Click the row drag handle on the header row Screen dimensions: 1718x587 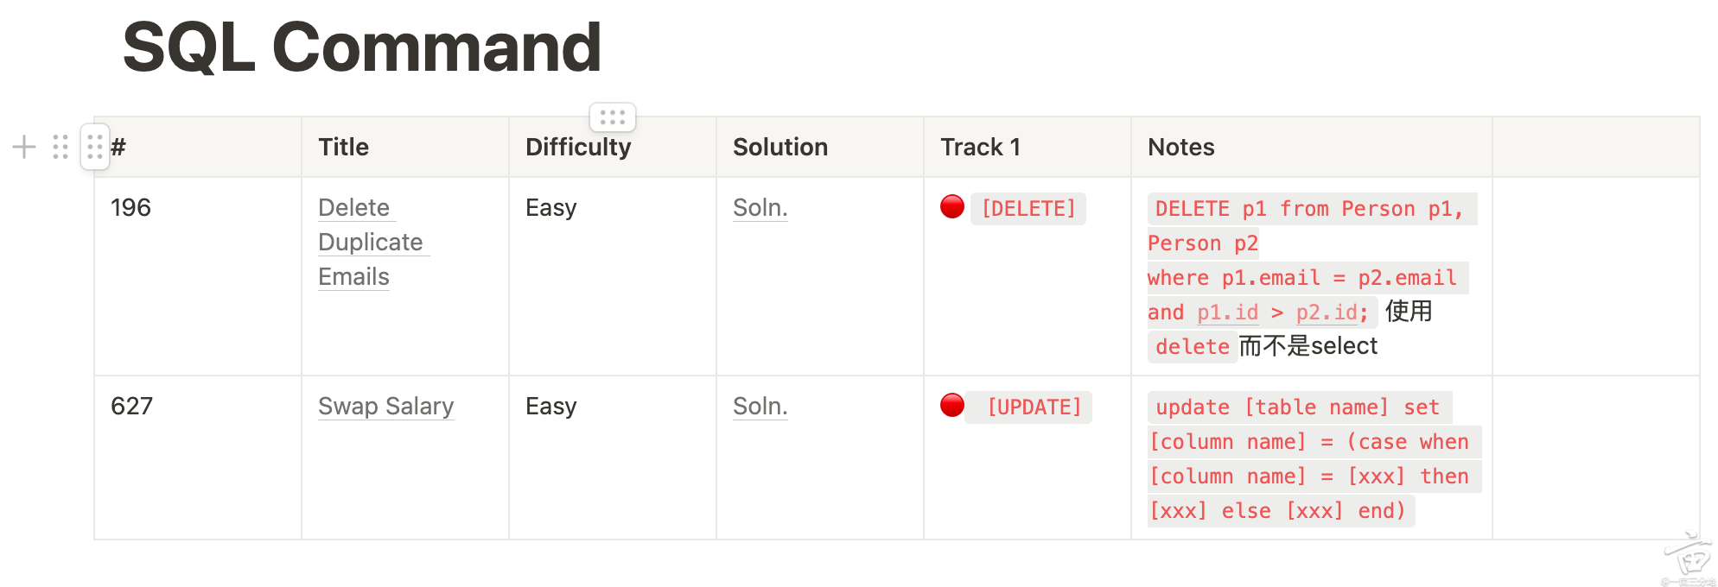(x=95, y=147)
